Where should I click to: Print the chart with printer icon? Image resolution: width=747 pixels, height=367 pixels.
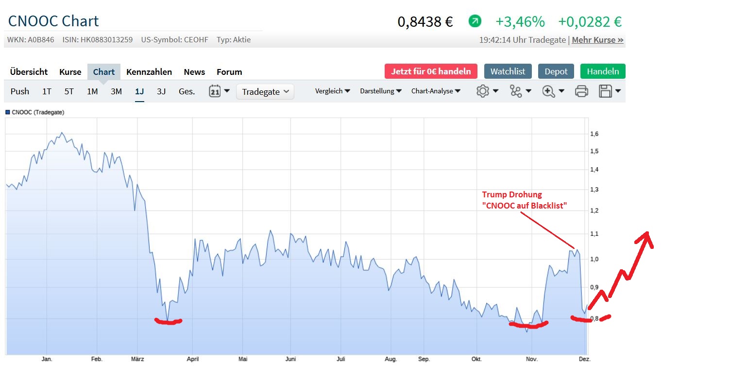581,91
